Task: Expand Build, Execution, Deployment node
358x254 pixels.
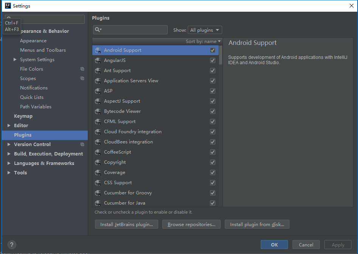Action: [9, 154]
